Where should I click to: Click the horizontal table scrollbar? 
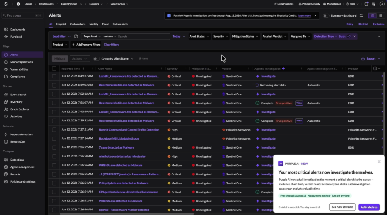[127, 214]
